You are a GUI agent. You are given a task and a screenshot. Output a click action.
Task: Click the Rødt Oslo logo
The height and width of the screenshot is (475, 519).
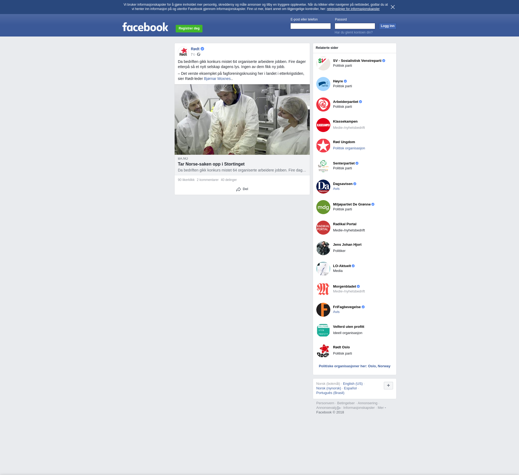point(323,351)
